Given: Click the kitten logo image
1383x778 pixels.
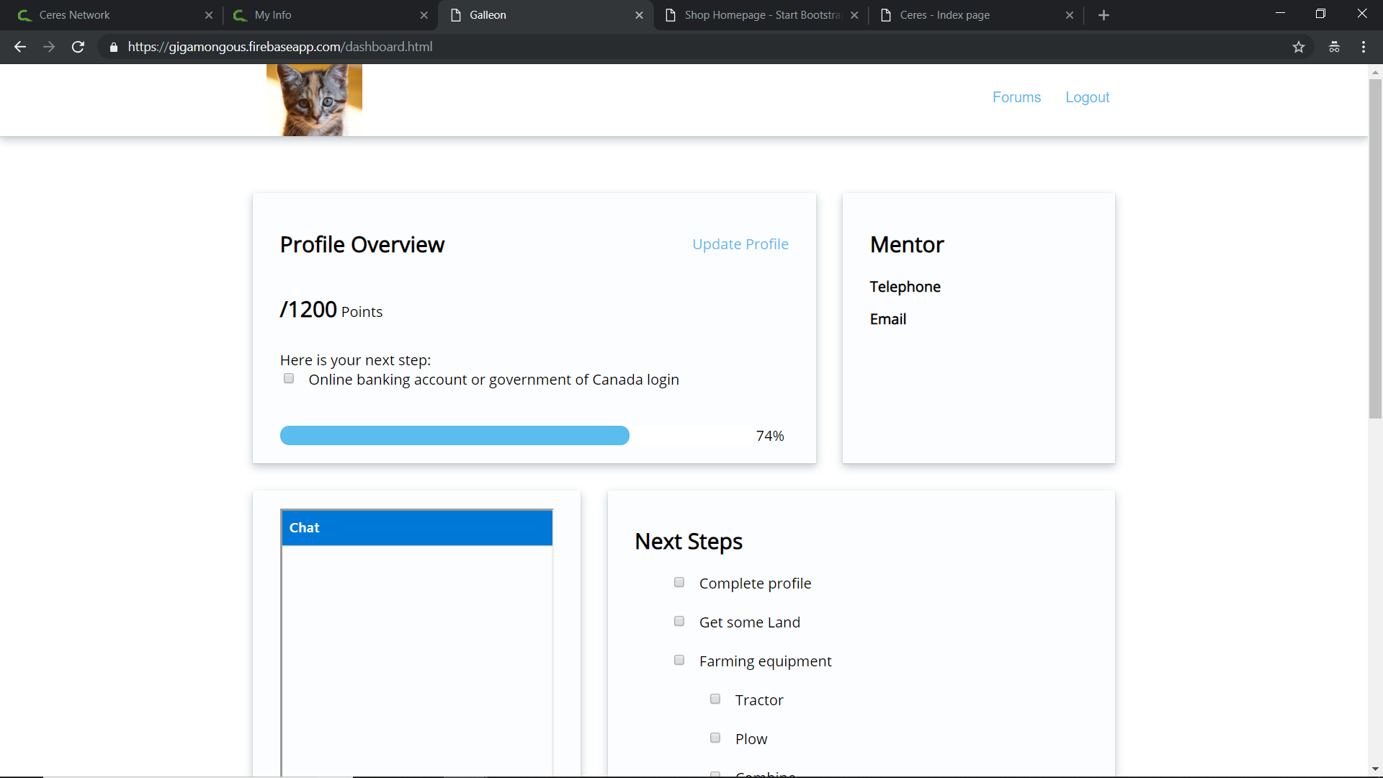Looking at the screenshot, I should click(x=314, y=100).
